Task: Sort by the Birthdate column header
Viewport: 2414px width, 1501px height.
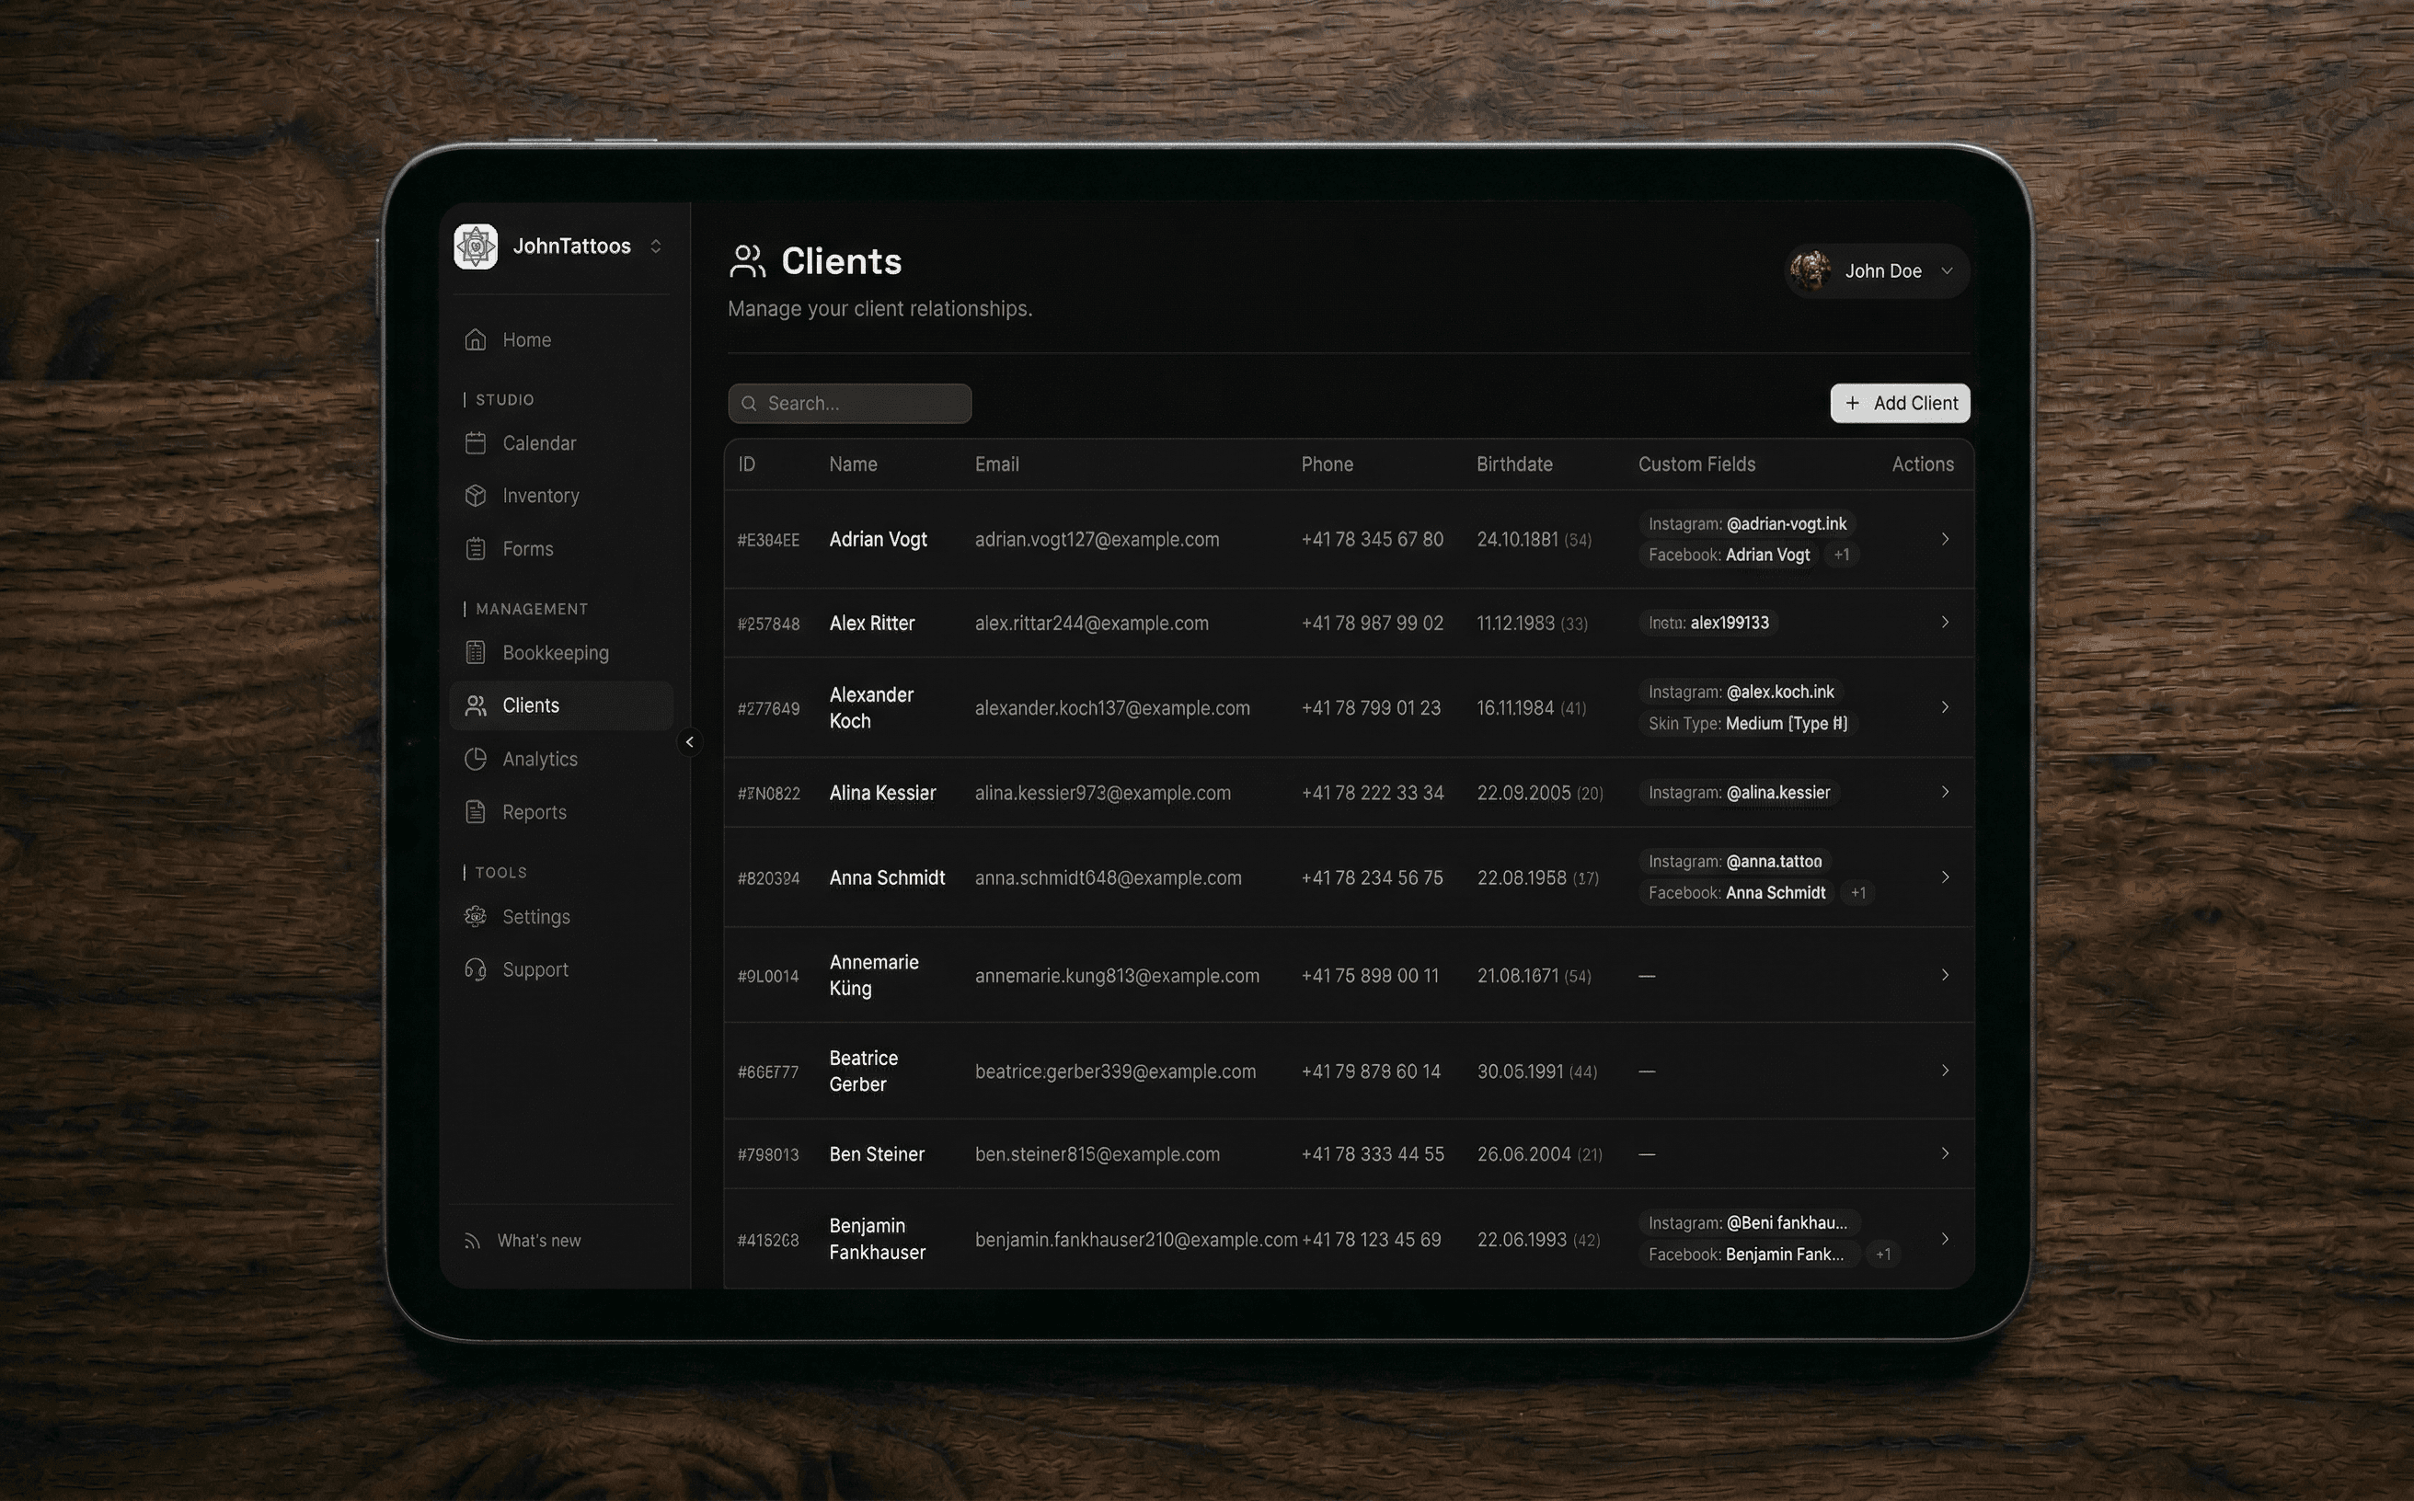Action: click(x=1513, y=464)
